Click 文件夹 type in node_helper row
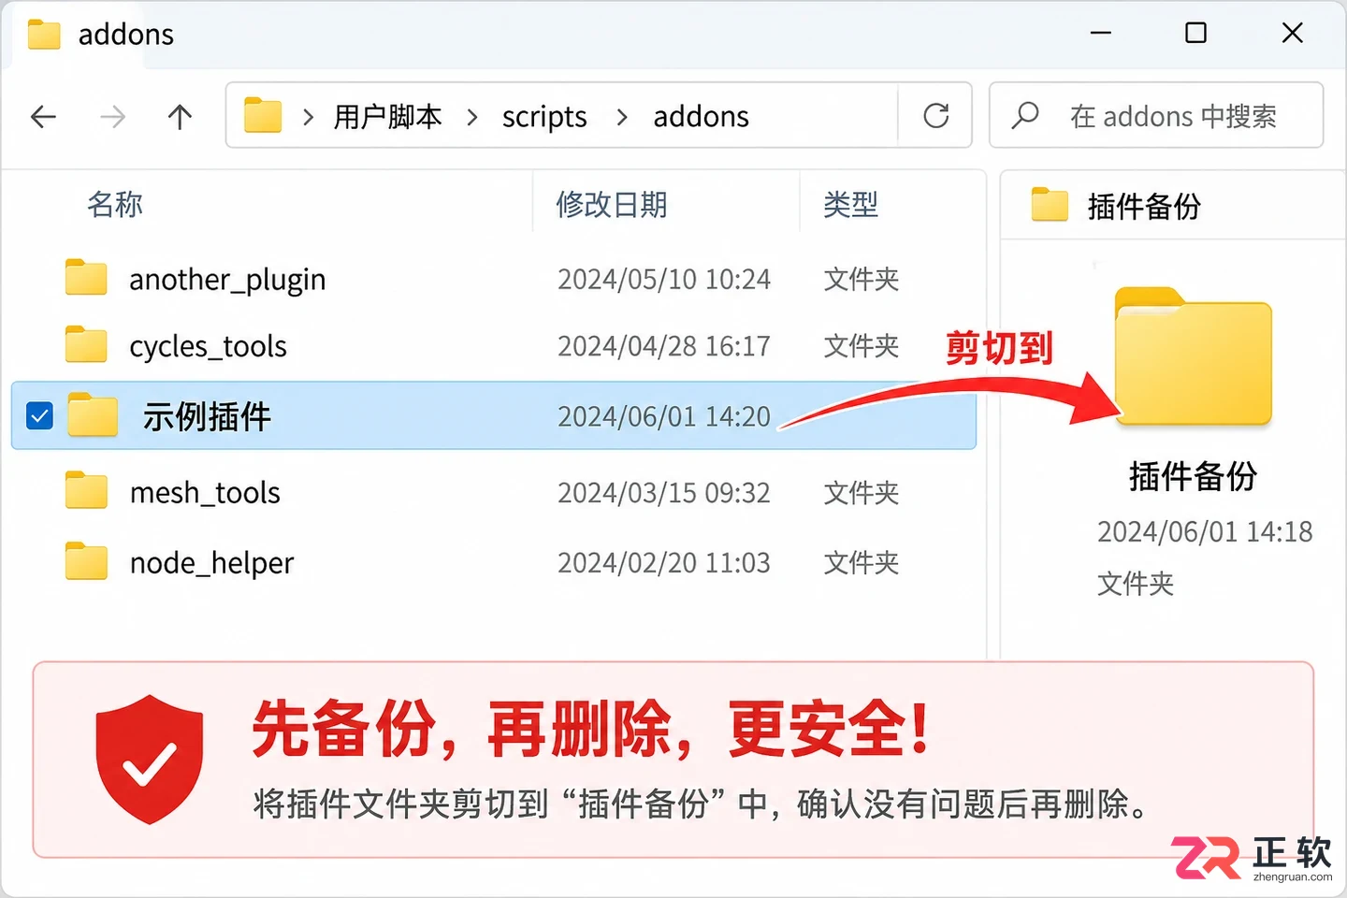The height and width of the screenshot is (898, 1347). [861, 562]
